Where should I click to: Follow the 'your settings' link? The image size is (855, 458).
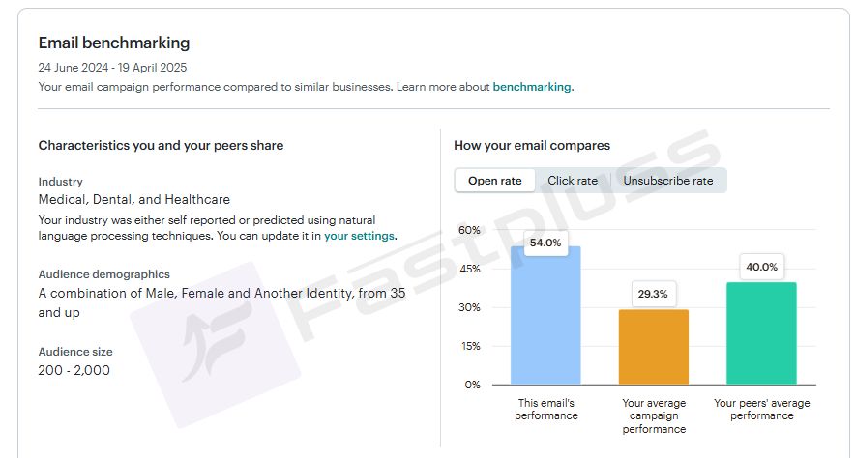click(x=359, y=236)
